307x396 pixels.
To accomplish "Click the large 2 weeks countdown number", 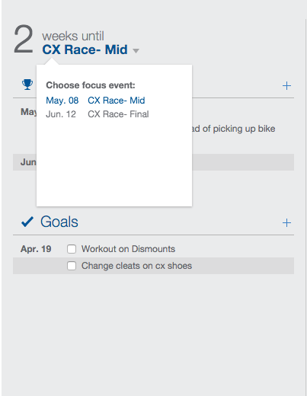I will coord(23,40).
